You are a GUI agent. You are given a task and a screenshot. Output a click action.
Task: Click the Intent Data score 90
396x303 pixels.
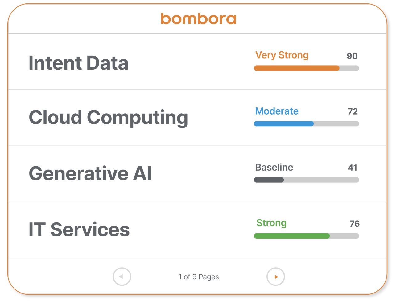pos(352,56)
